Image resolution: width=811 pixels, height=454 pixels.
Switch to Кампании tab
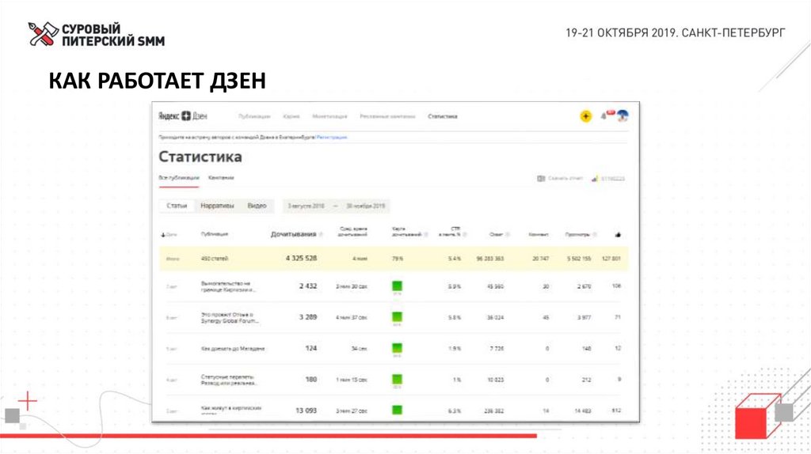(221, 178)
